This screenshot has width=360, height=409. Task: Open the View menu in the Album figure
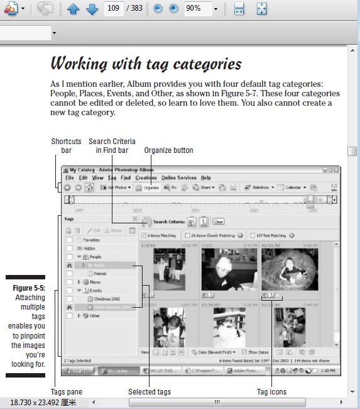pyautogui.click(x=97, y=178)
